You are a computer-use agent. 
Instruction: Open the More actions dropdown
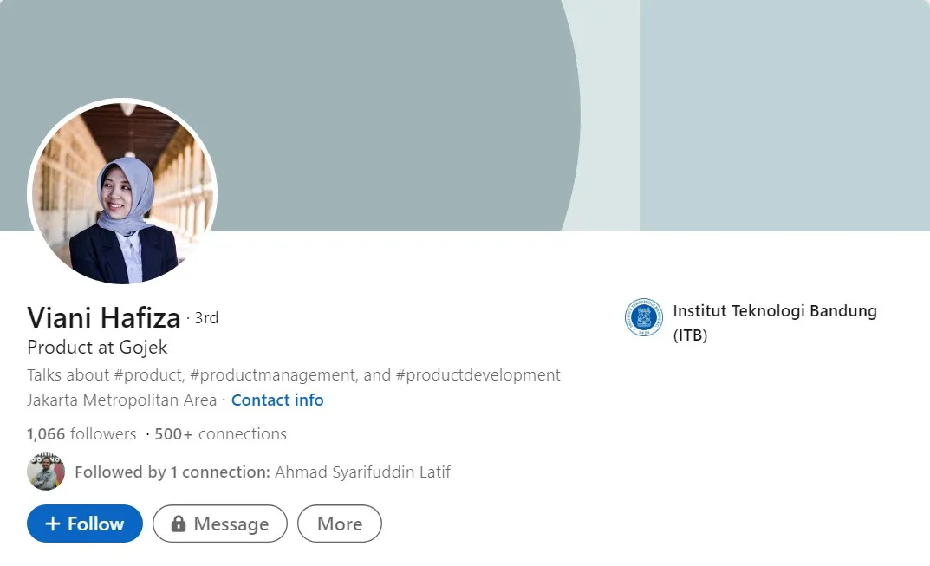339,524
